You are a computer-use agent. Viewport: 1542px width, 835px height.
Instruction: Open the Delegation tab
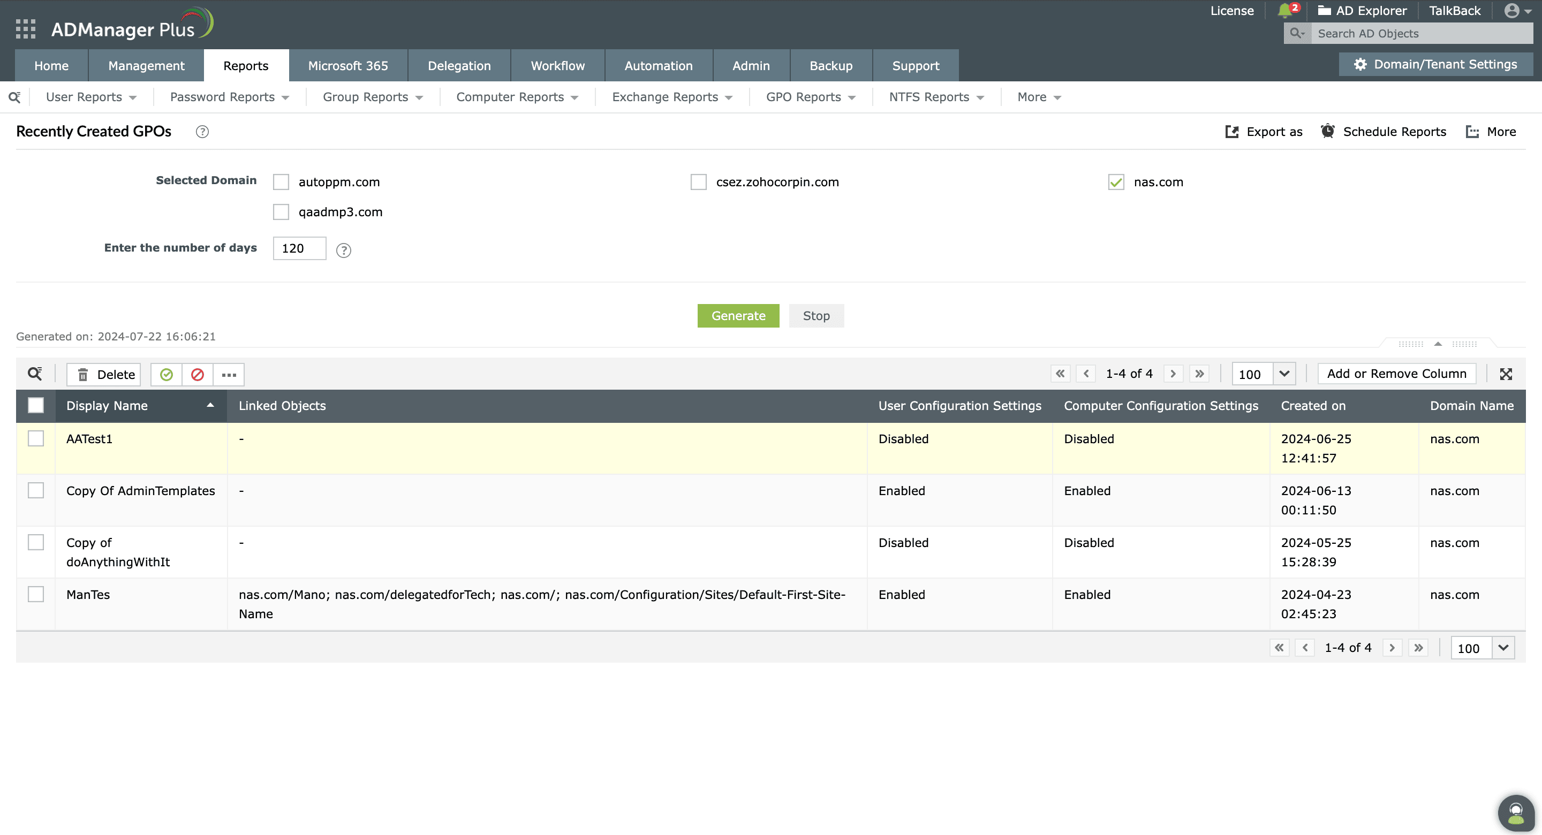pyautogui.click(x=458, y=65)
